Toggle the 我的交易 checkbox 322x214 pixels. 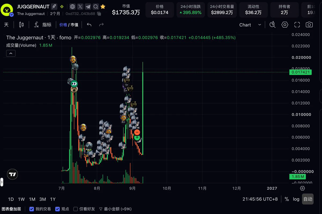32,209
